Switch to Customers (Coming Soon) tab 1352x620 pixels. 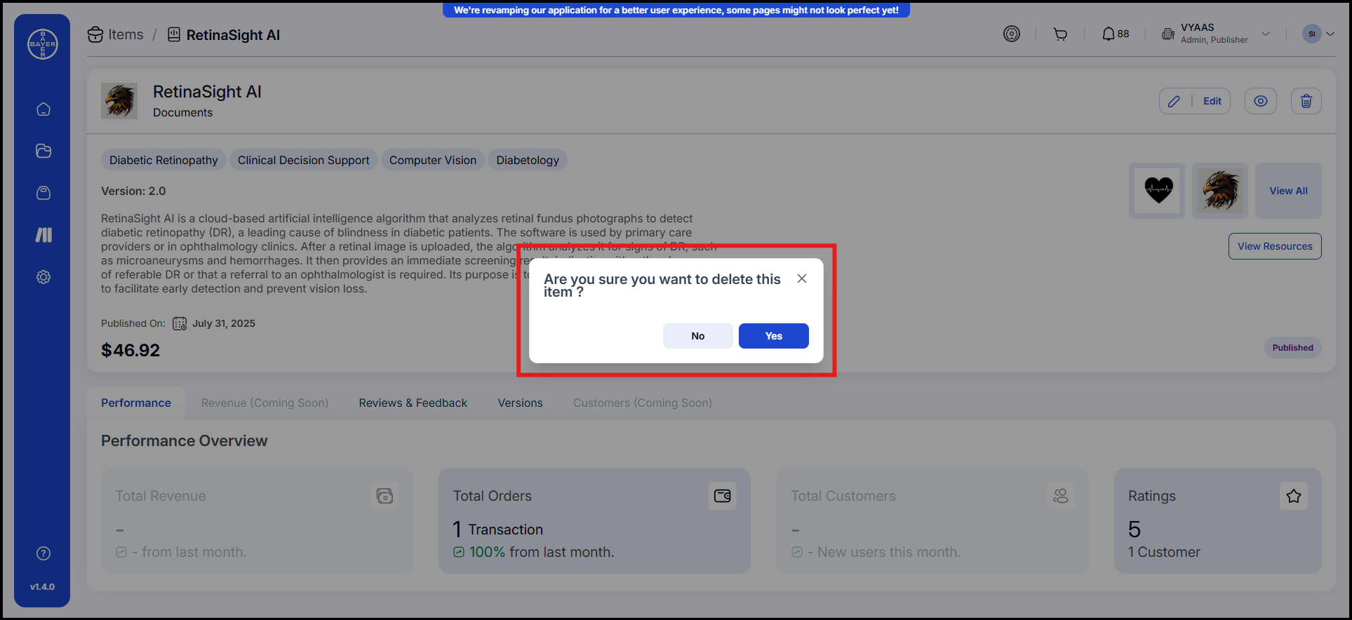pyautogui.click(x=643, y=403)
